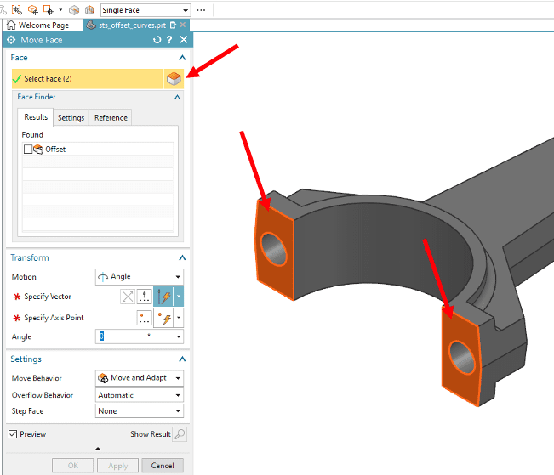Collapse the Face section

[x=182, y=58]
